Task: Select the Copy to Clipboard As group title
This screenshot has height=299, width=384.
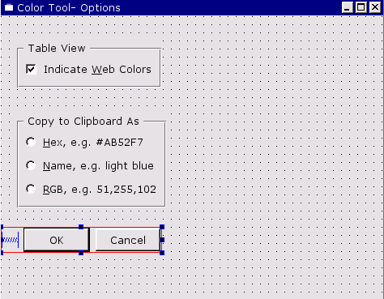Action: point(83,122)
